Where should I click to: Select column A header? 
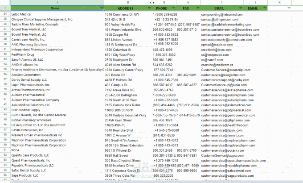pyautogui.click(x=57, y=3)
